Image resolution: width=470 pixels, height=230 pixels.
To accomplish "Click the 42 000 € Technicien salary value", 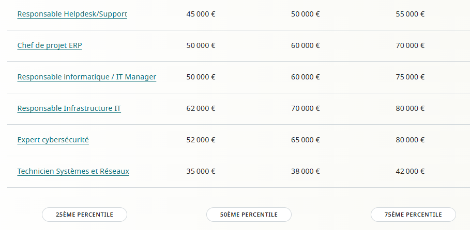I will pyautogui.click(x=410, y=171).
